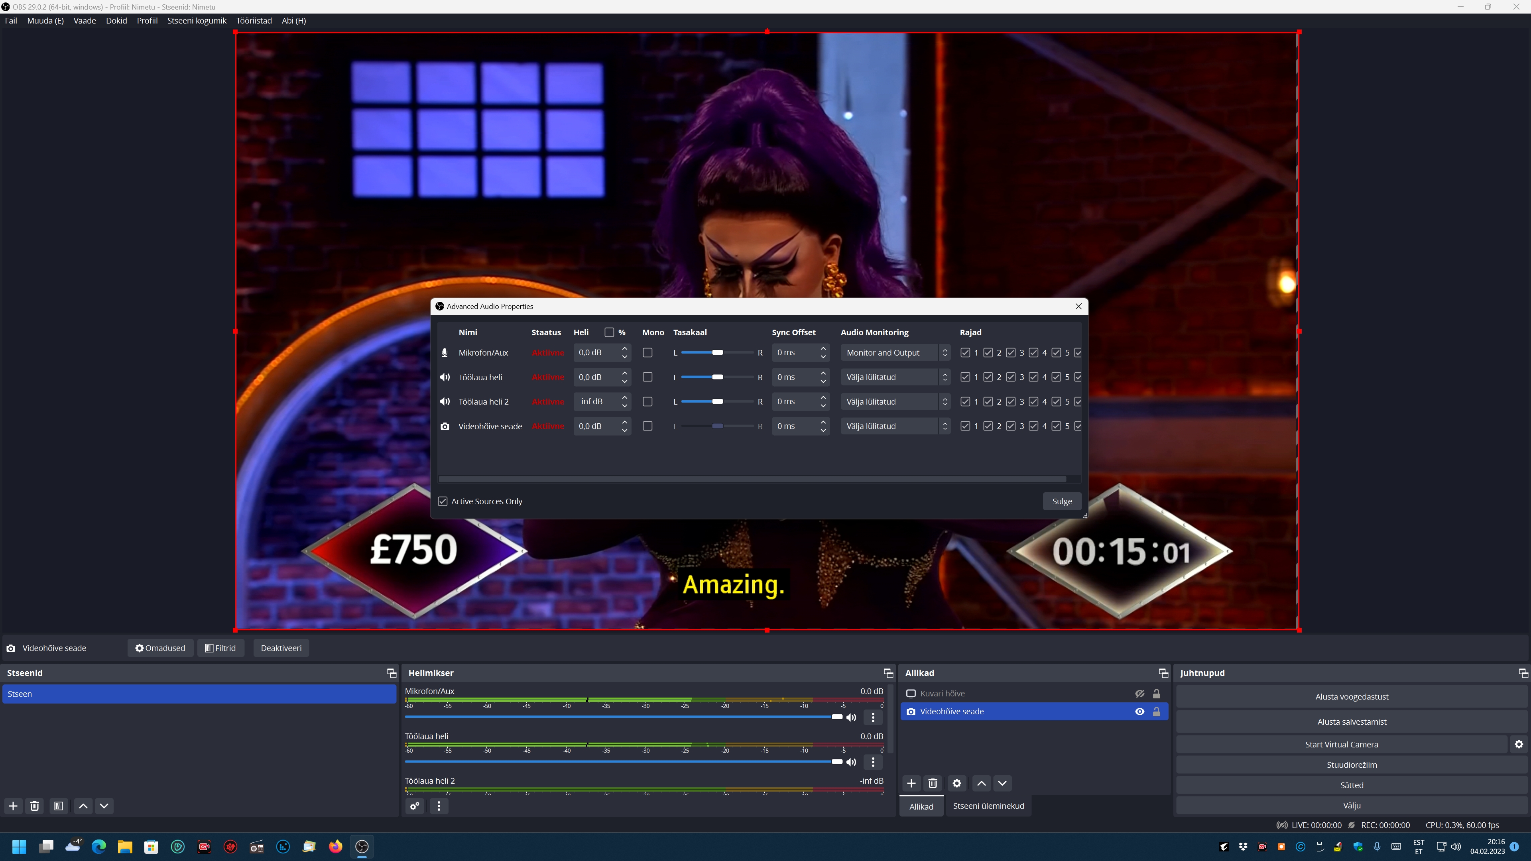Open Sätted settings button
1531x861 pixels.
pos(1352,785)
